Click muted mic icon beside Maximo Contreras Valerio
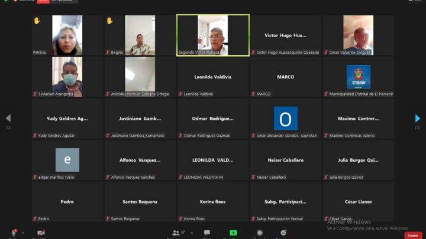This screenshot has height=239, width=426. pos(326,135)
